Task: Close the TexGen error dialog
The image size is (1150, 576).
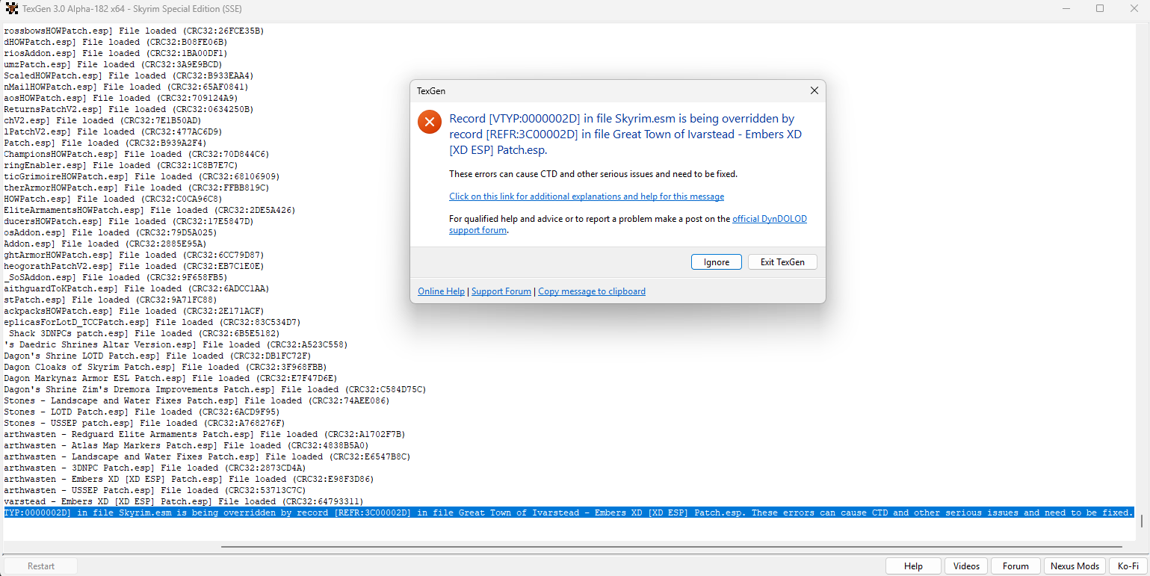Action: tap(814, 91)
